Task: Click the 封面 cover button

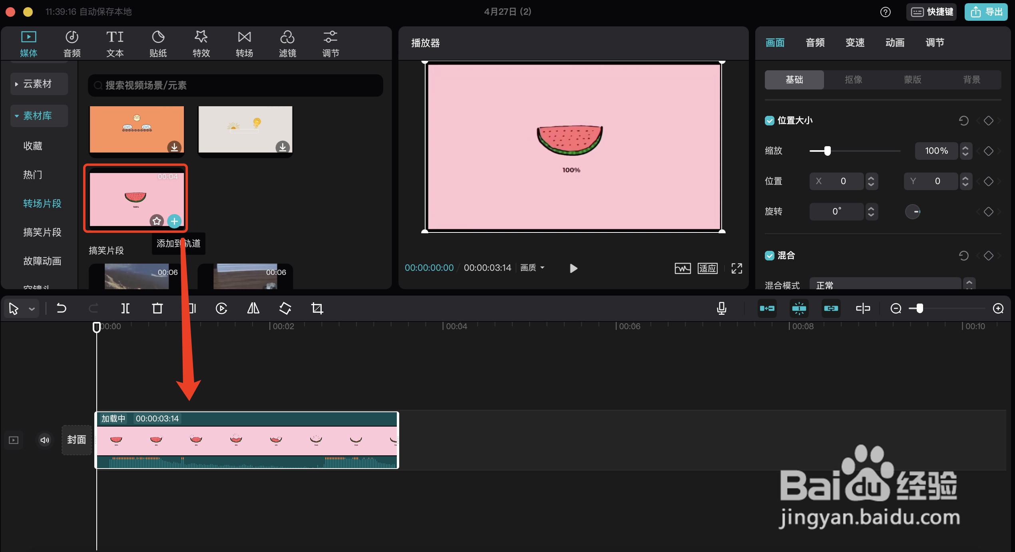Action: (76, 440)
